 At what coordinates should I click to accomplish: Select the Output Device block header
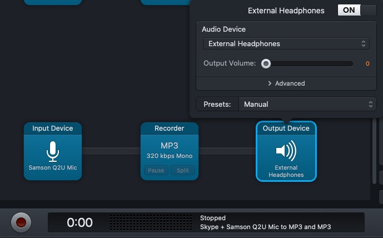[x=286, y=128]
